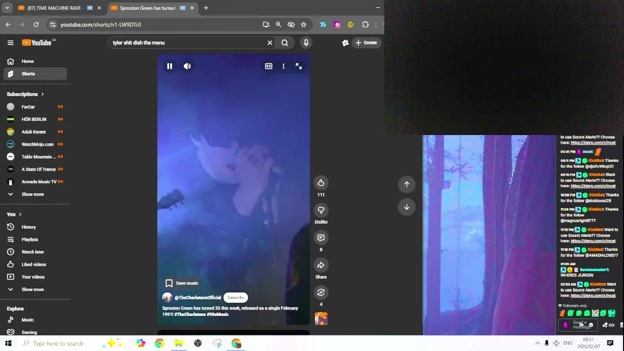
Task: Open Playlists in the sidebar
Action: [35, 239]
